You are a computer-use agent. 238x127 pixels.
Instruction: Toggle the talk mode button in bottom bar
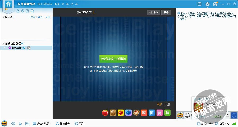pyautogui.click(x=41, y=123)
